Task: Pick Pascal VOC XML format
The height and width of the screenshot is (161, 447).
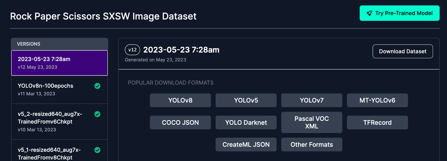Action: coord(312,122)
